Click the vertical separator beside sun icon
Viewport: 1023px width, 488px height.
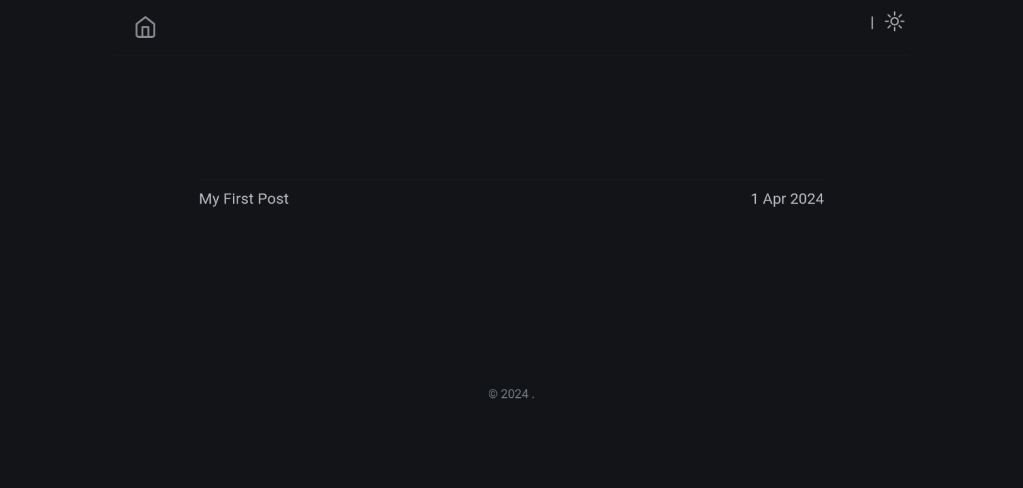coord(872,23)
